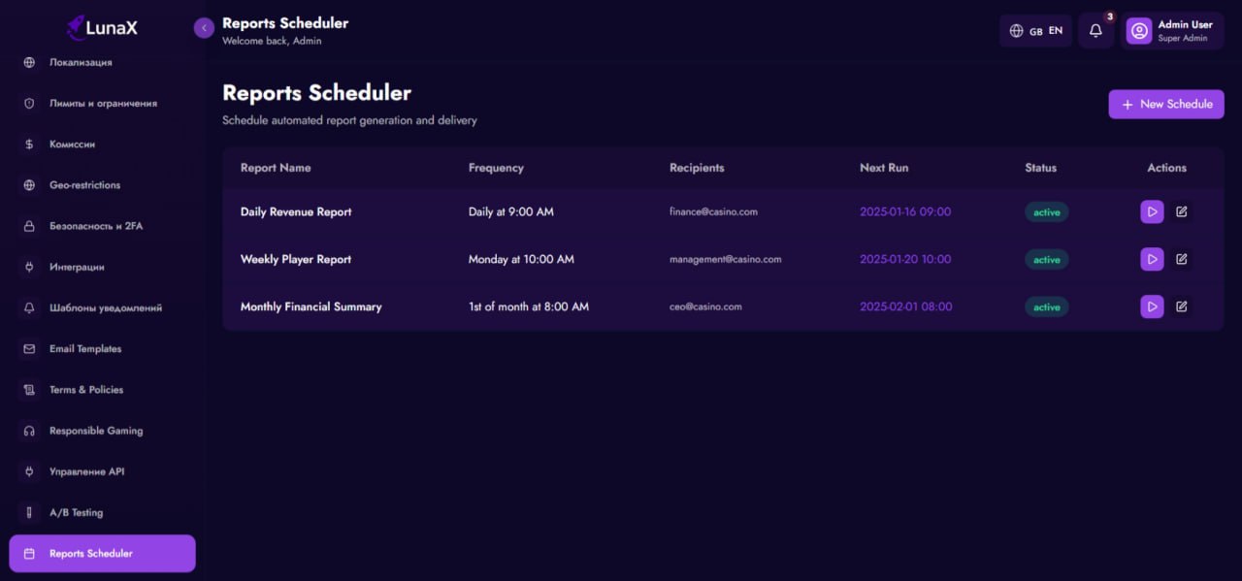Edit the Daily Revenue Report schedule
This screenshot has width=1242, height=581.
pyautogui.click(x=1181, y=211)
